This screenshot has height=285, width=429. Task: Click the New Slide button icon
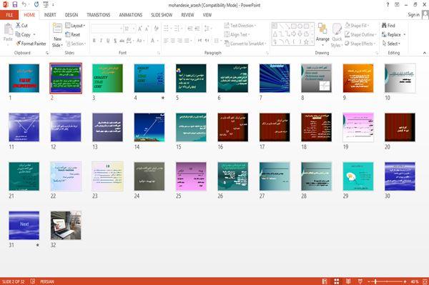coord(57,29)
